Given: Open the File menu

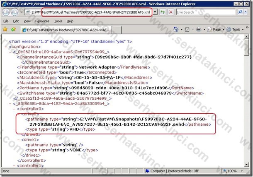Looking at the screenshot, I should coord(6,21).
